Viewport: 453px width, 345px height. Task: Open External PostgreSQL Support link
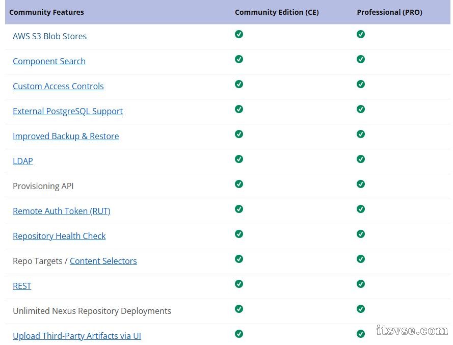click(68, 111)
